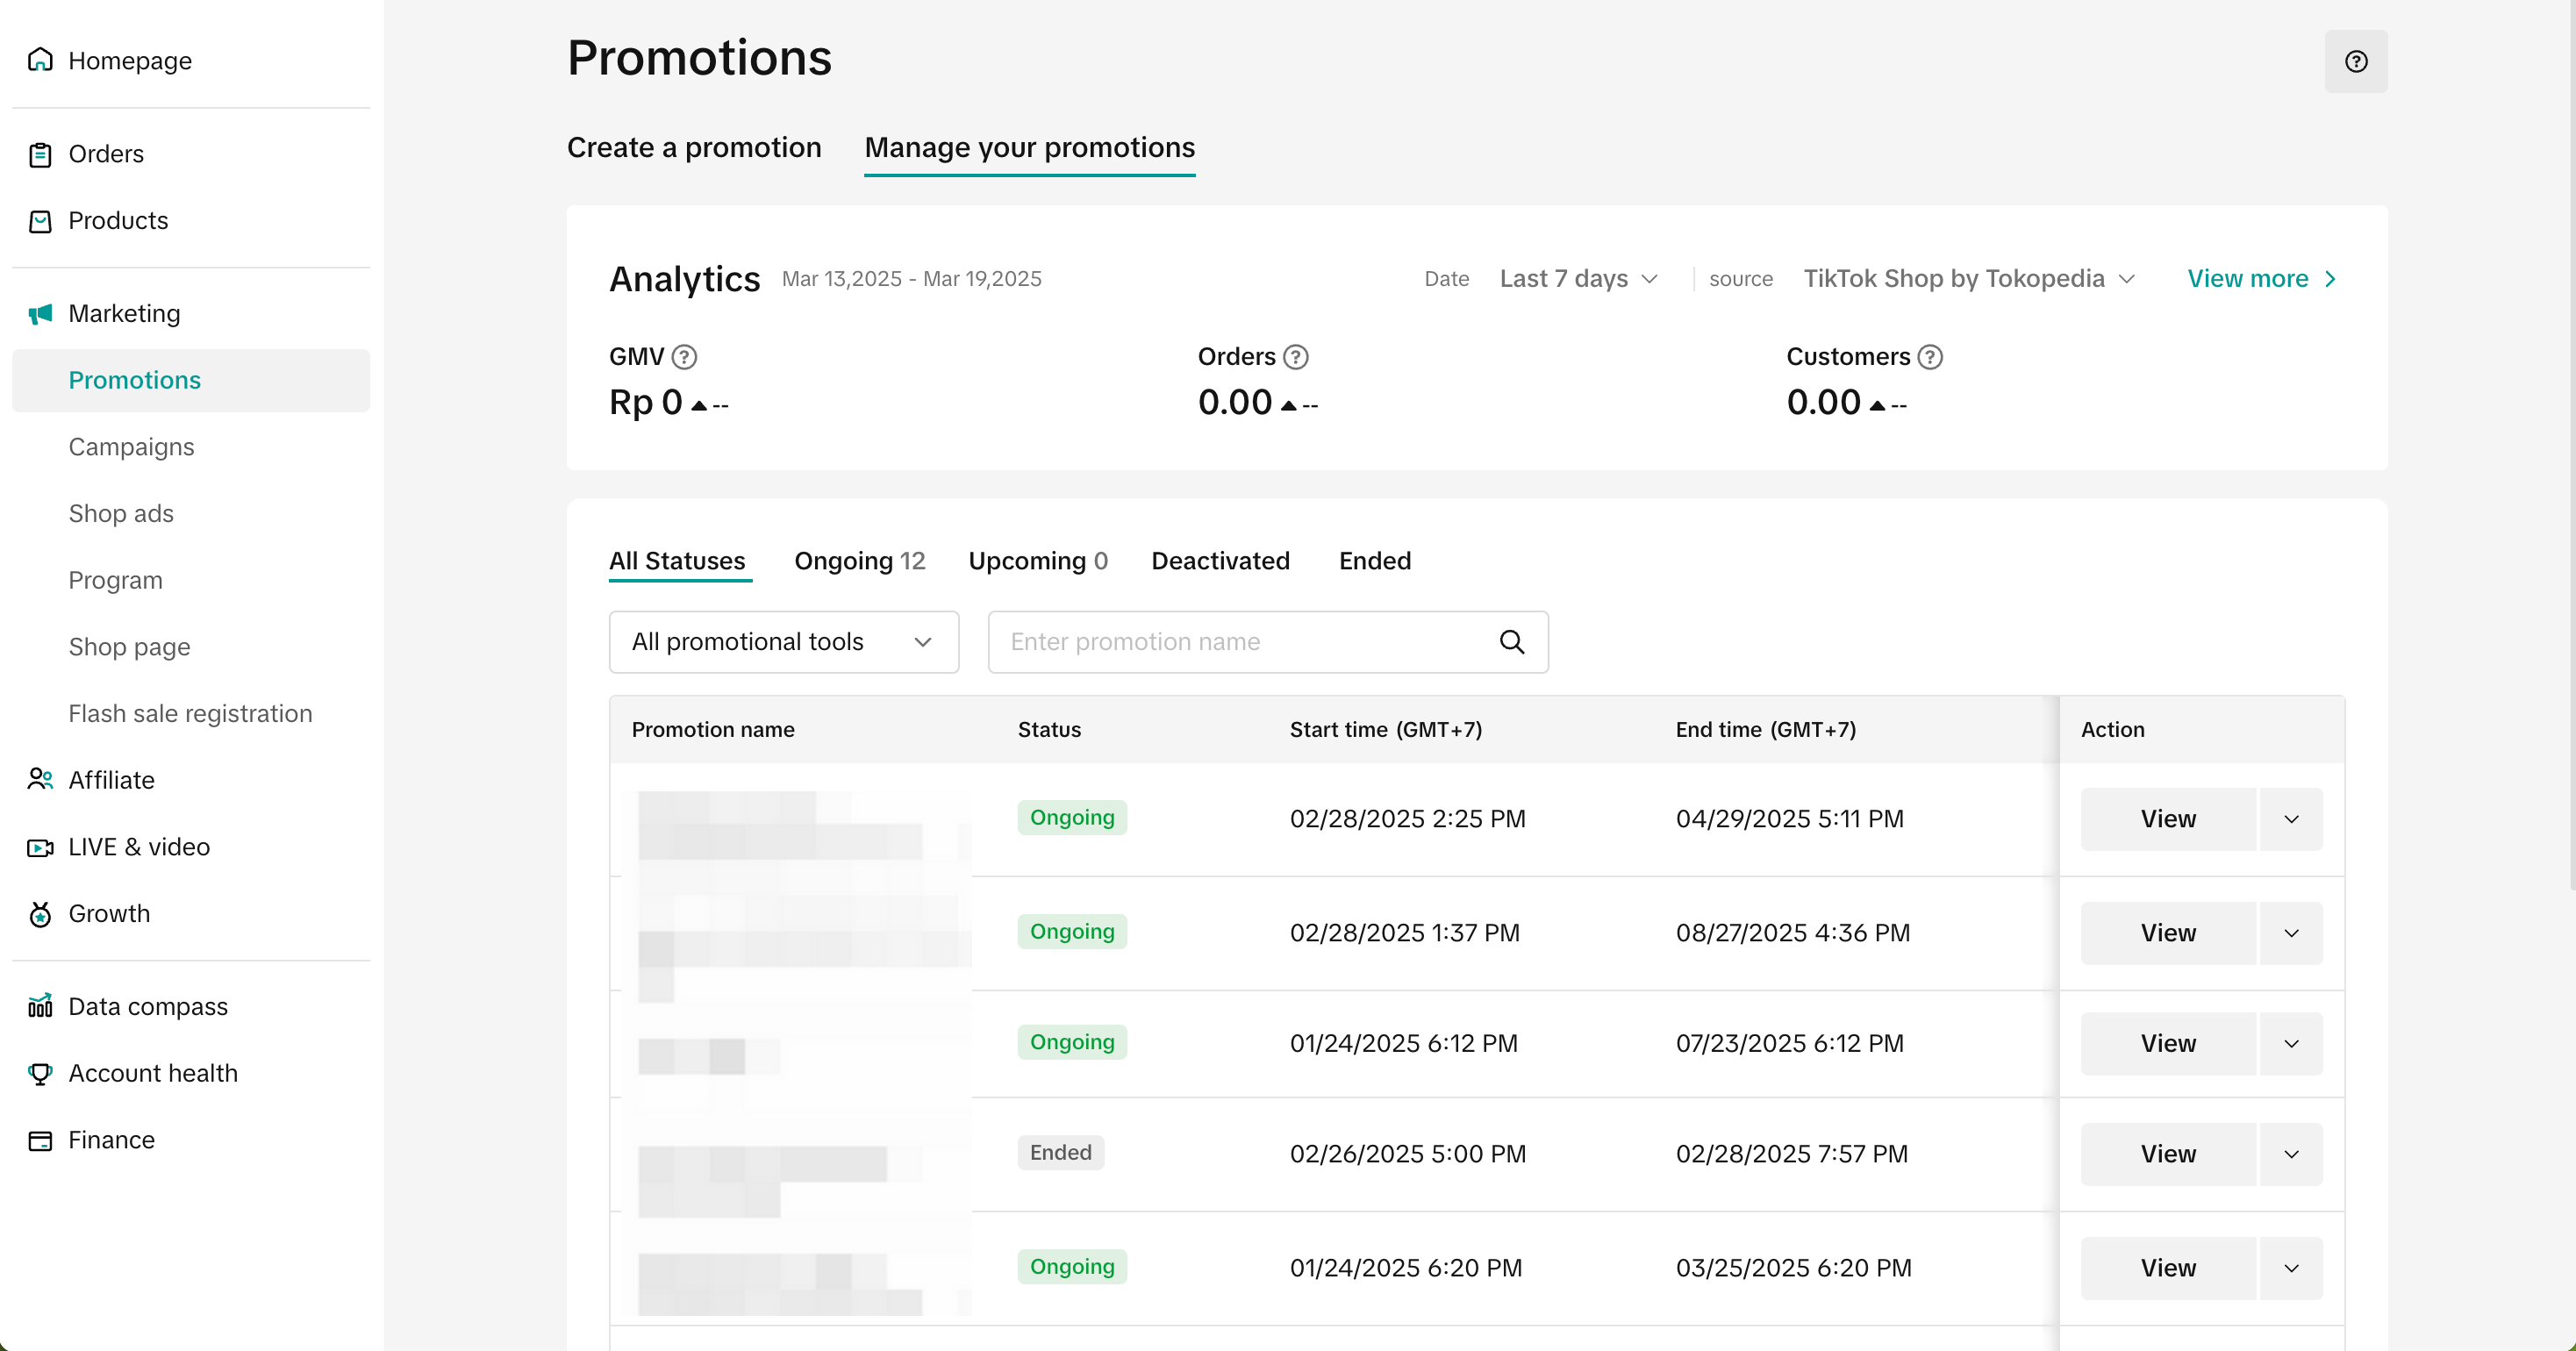Image resolution: width=2576 pixels, height=1351 pixels.
Task: Open the Deactivated status tab
Action: pos(1220,561)
